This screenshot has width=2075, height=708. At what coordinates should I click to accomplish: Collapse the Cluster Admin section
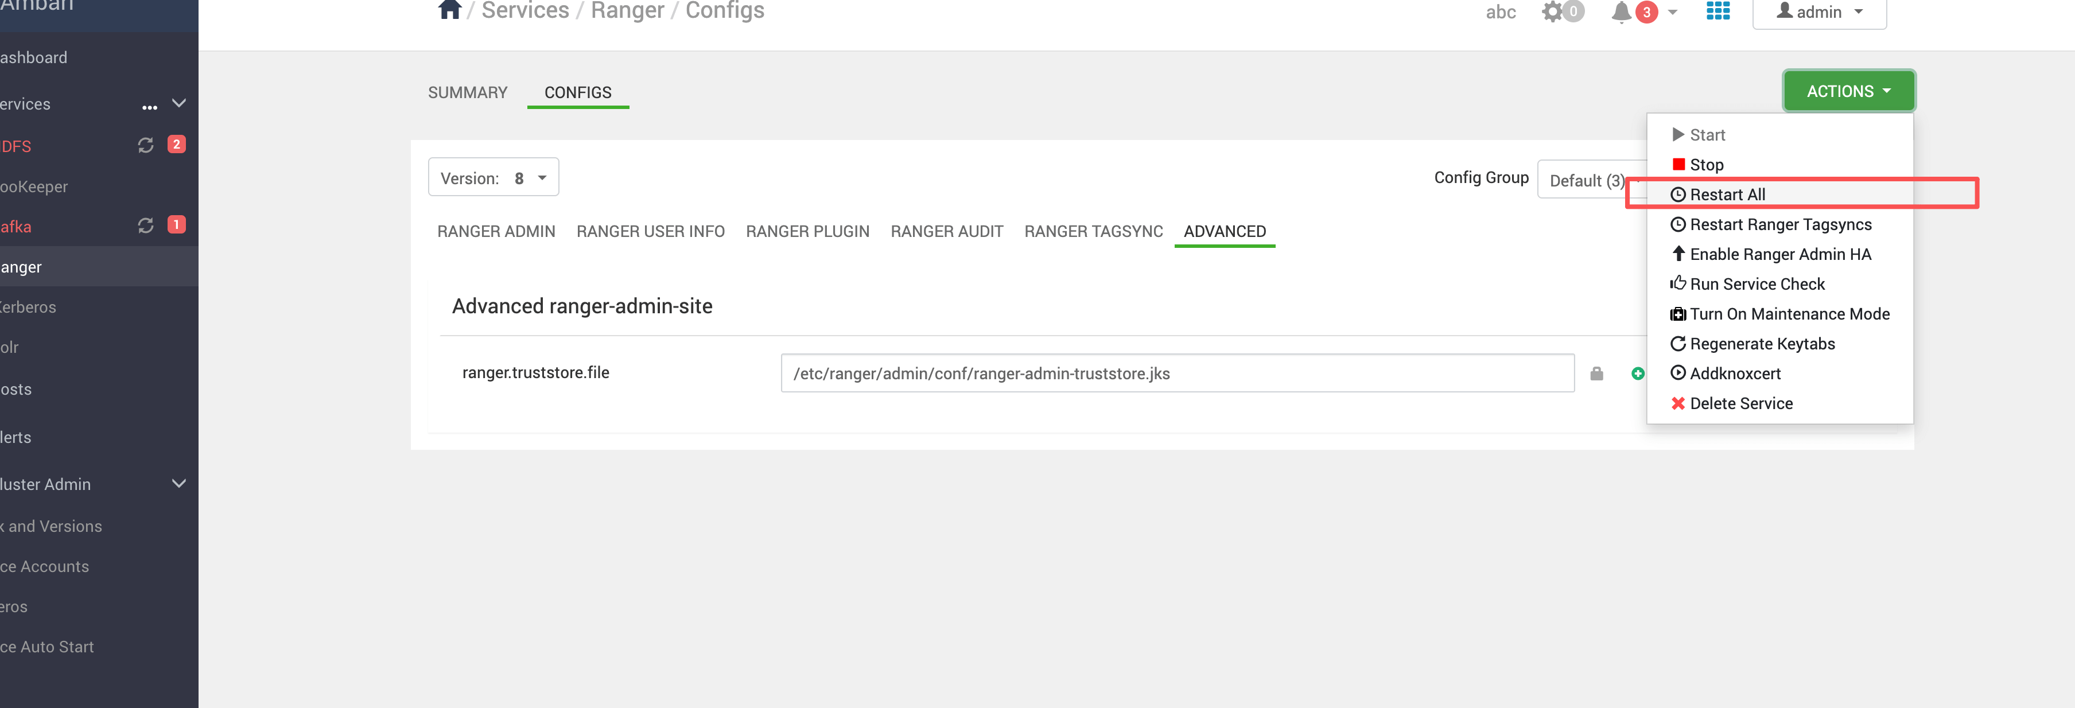(179, 483)
